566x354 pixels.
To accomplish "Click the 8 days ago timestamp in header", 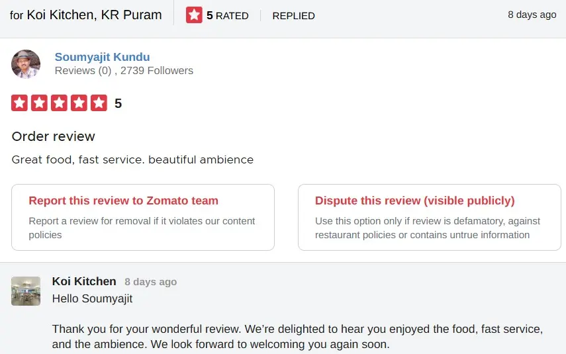I will tap(532, 15).
